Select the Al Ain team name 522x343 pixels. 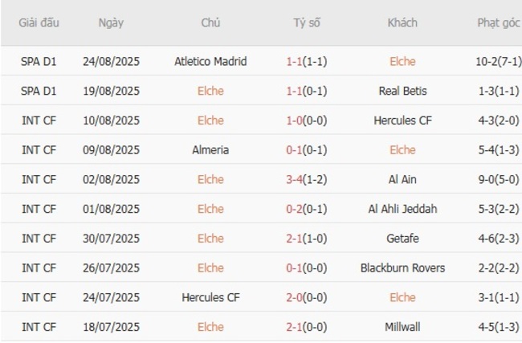[402, 179]
